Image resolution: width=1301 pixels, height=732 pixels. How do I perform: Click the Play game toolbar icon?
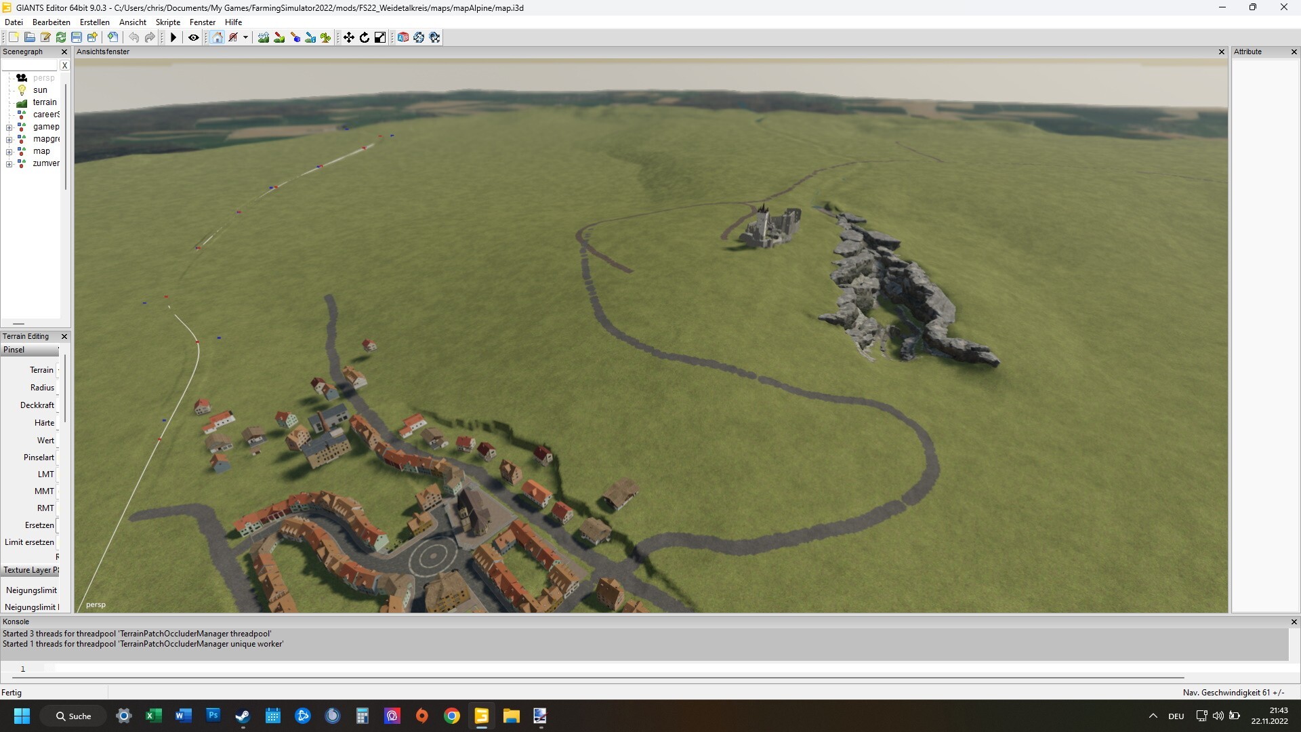[173, 37]
